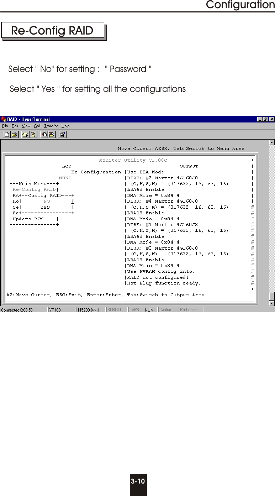Image resolution: width=275 pixels, height=496 pixels.
Task: Click the 'RAID not configured!' line
Action: pyautogui.click(x=158, y=277)
